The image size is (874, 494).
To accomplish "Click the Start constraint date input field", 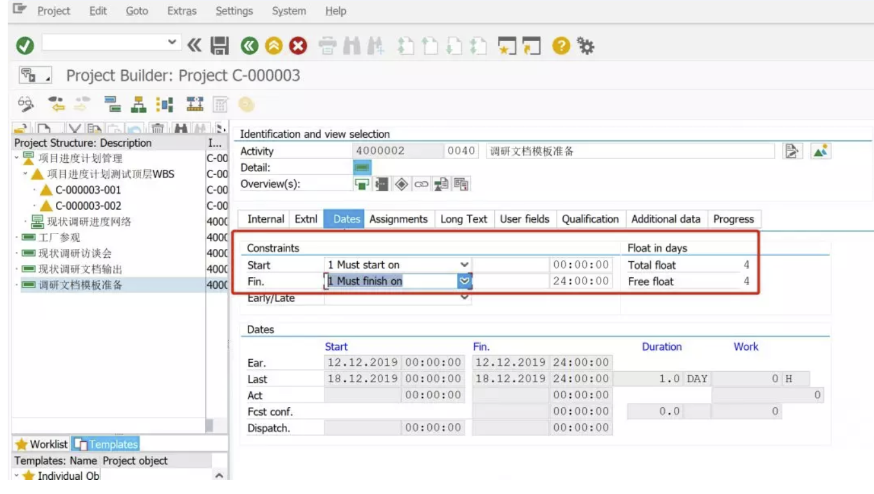I will [510, 264].
